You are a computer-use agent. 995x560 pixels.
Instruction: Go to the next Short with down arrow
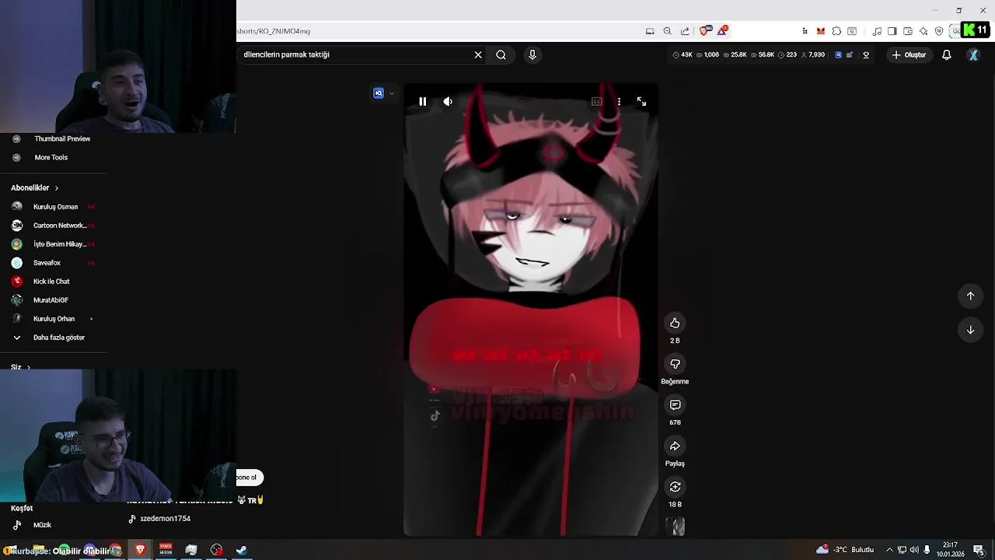point(970,330)
